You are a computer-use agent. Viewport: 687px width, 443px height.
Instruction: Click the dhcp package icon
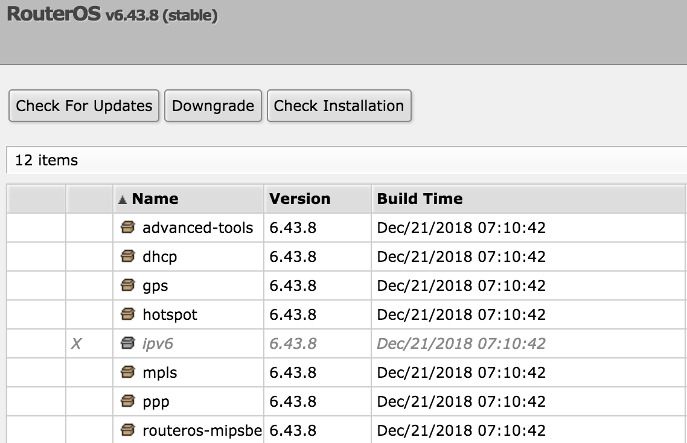[127, 257]
